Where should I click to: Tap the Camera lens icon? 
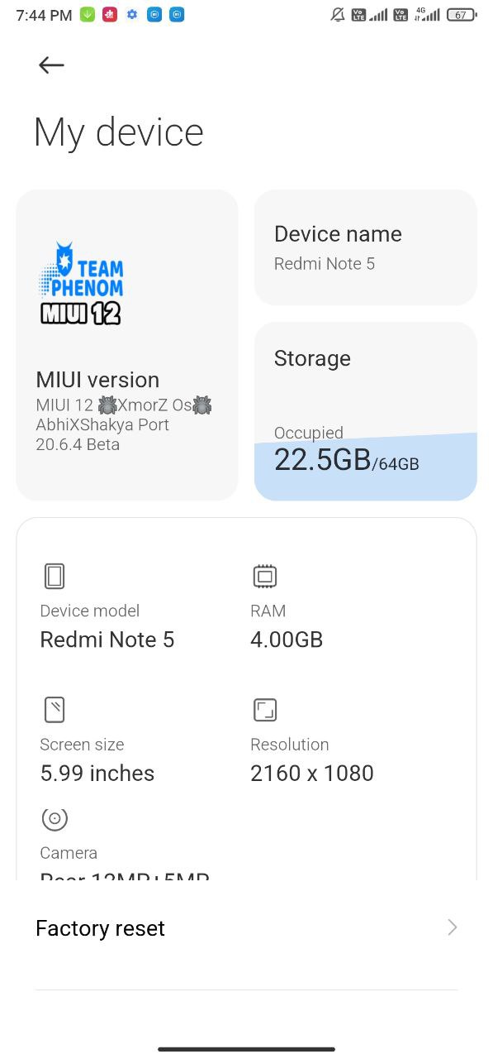pos(55,818)
